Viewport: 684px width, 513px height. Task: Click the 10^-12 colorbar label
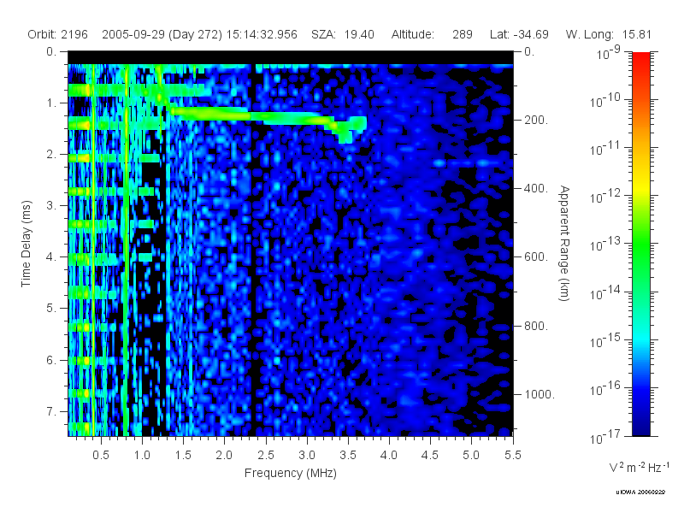point(605,197)
